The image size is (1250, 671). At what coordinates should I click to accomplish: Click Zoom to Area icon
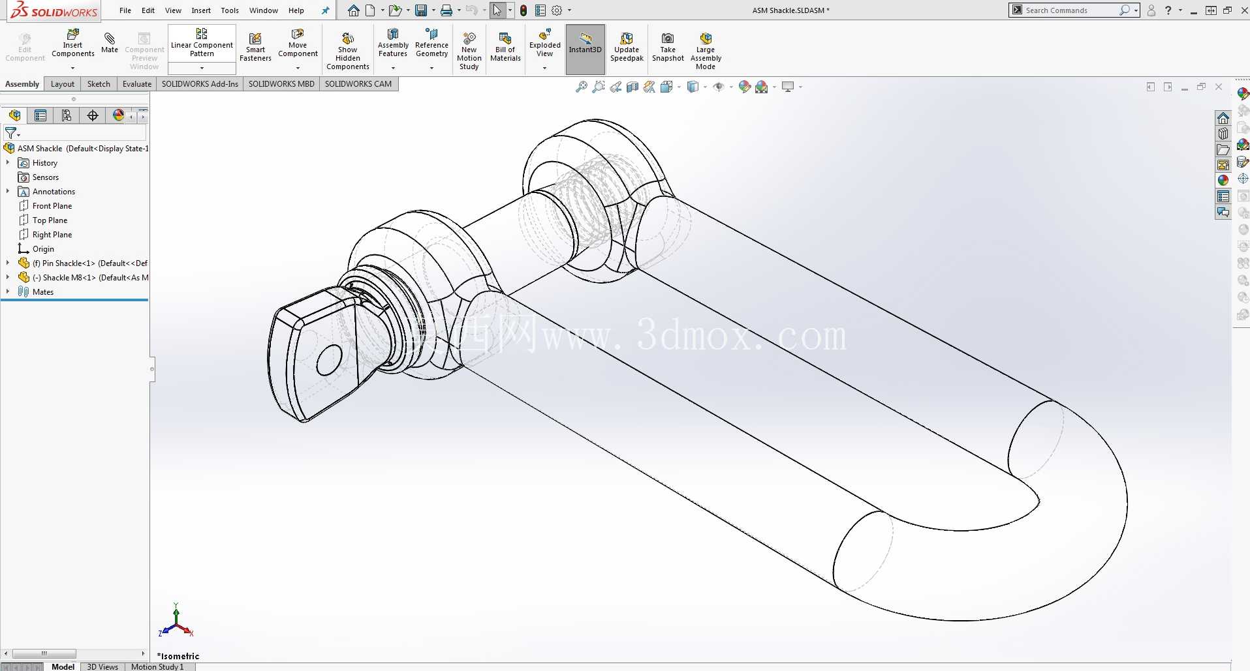[x=598, y=87]
